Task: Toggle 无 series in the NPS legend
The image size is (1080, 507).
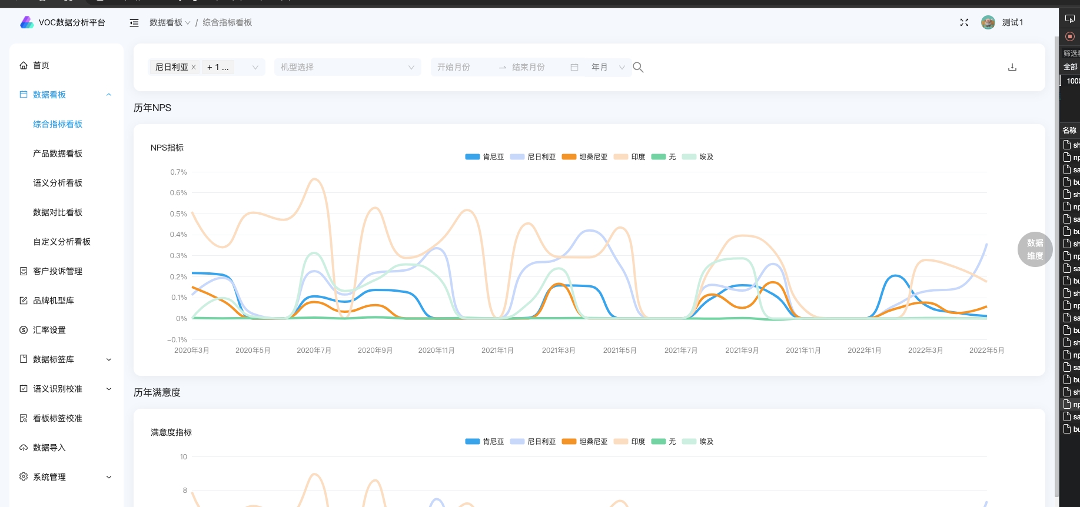Action: tap(663, 157)
